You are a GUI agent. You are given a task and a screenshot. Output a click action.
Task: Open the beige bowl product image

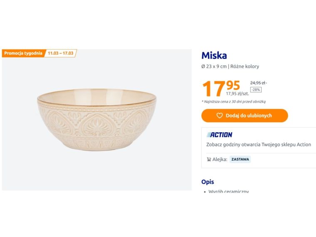pyautogui.click(x=96, y=120)
